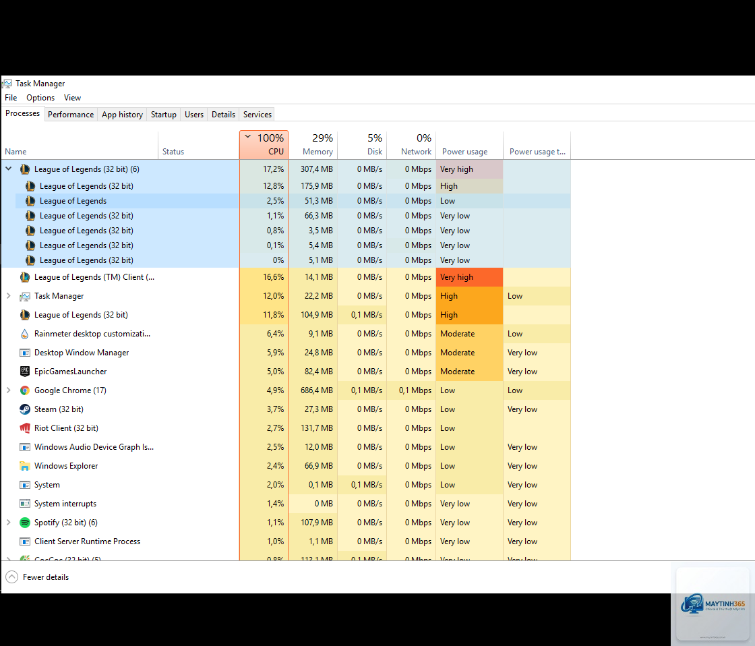Click the EpicGamesLauncher icon
Viewport: 755px width, 646px height.
tap(25, 372)
